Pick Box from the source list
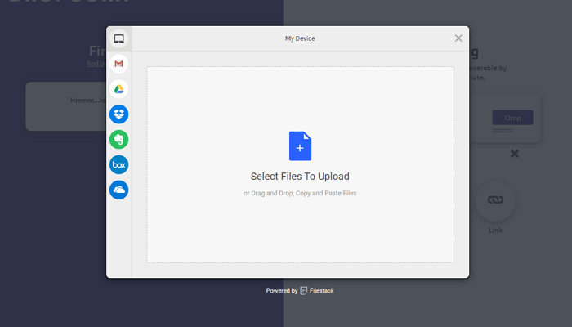572x327 pixels. pyautogui.click(x=119, y=164)
